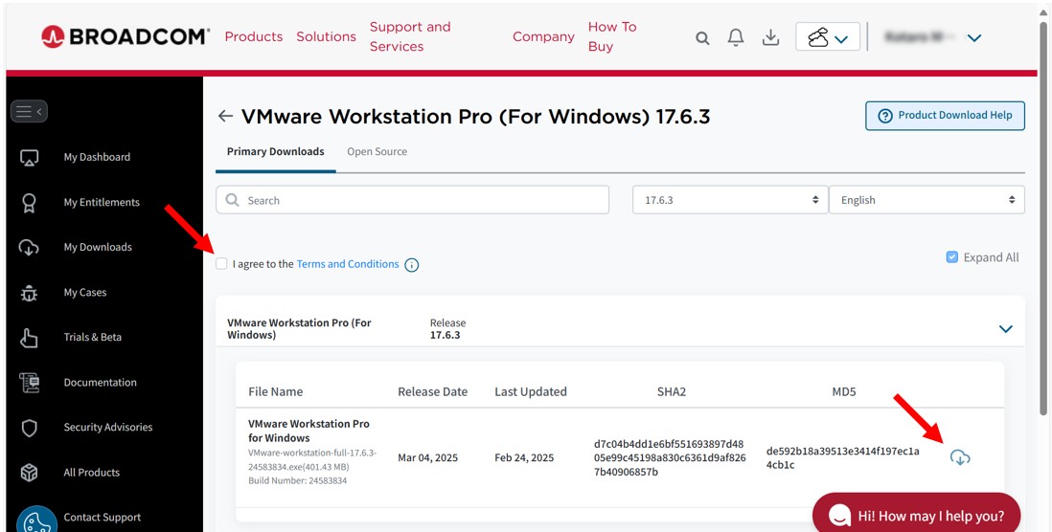Open the header downloads tray icon
This screenshot has height=532, width=1052.
pyautogui.click(x=771, y=37)
